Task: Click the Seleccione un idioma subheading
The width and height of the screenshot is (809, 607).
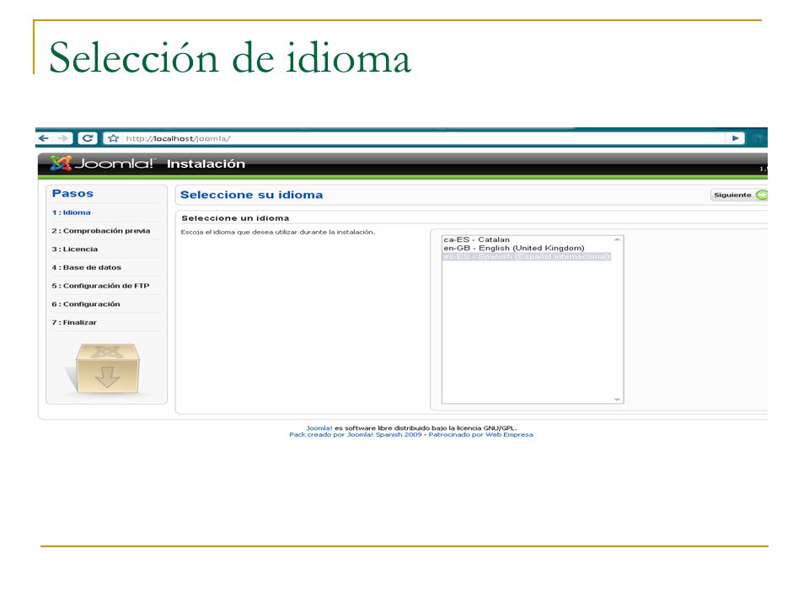Action: (x=235, y=218)
